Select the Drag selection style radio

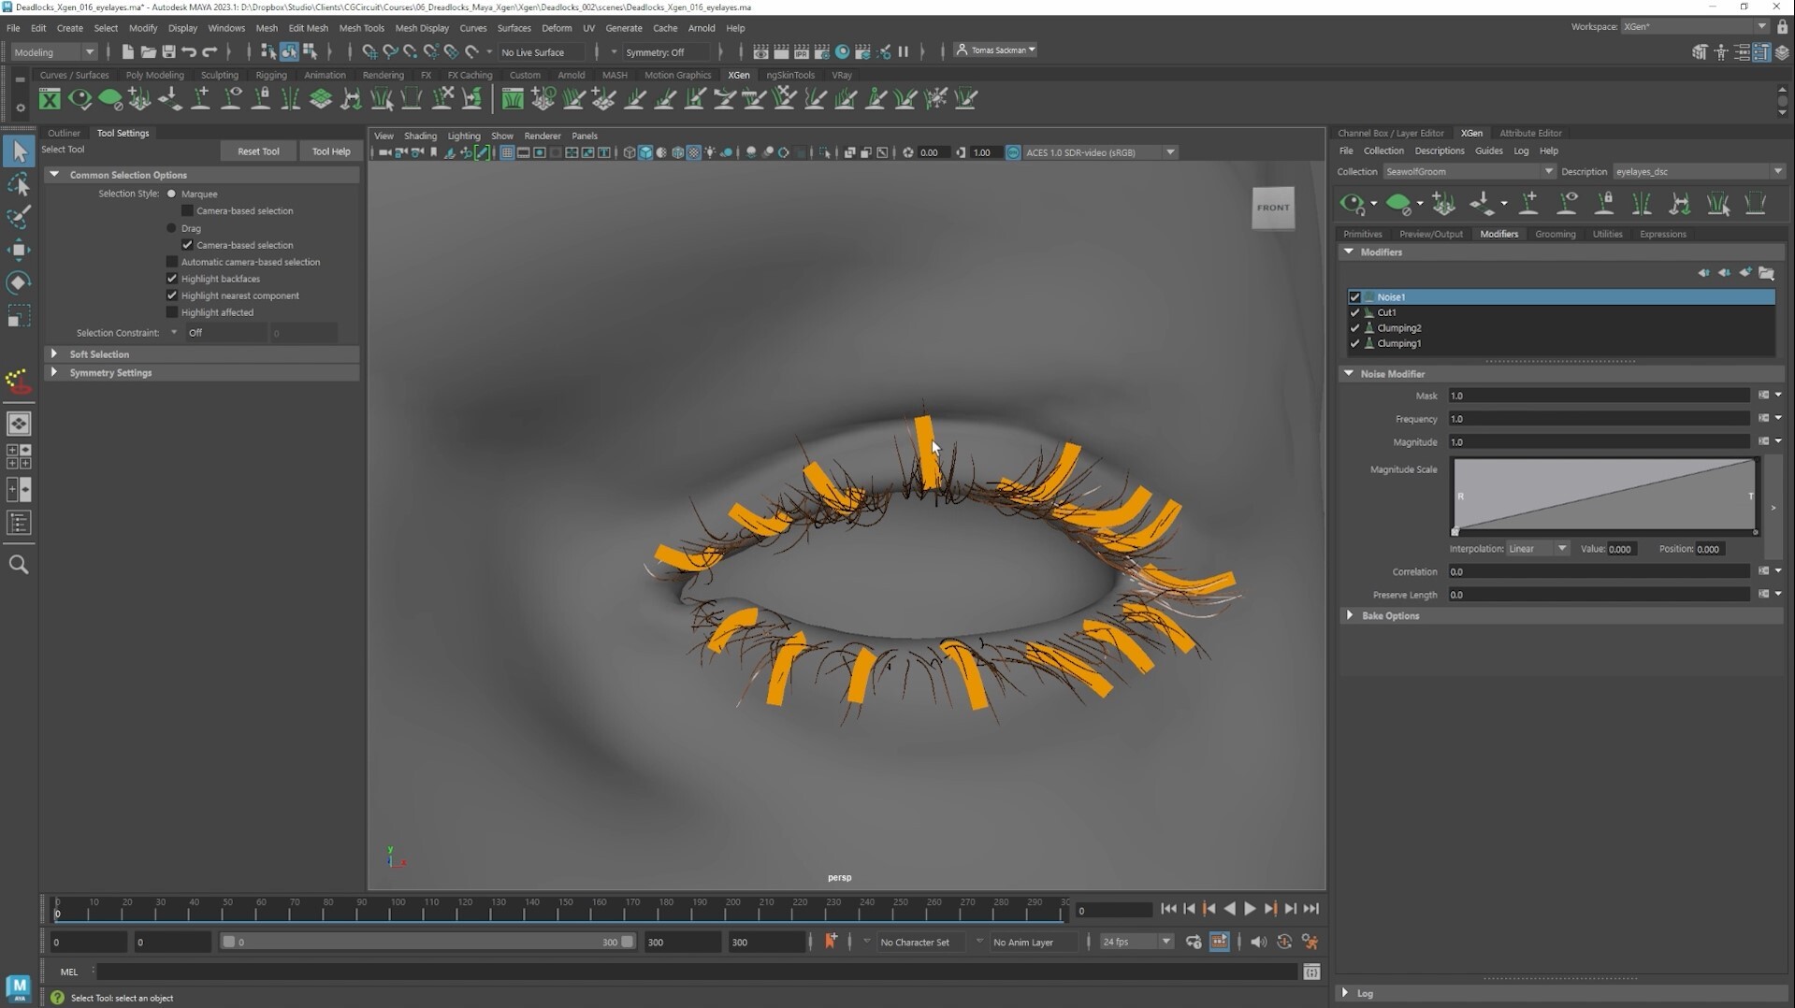point(171,228)
